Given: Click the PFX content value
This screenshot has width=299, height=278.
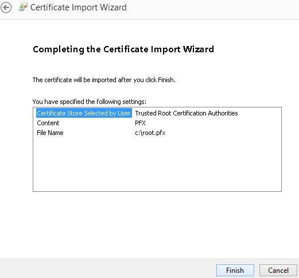Looking at the screenshot, I should pos(140,123).
